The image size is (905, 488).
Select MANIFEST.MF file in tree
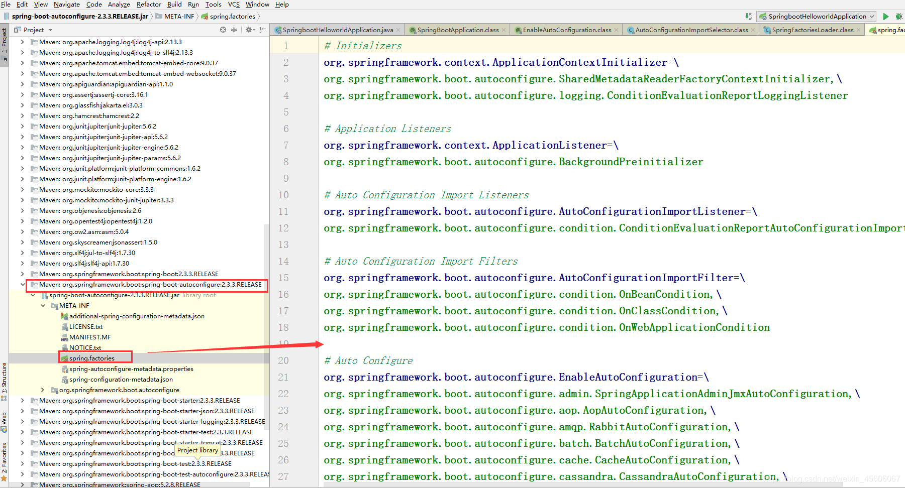pos(90,337)
